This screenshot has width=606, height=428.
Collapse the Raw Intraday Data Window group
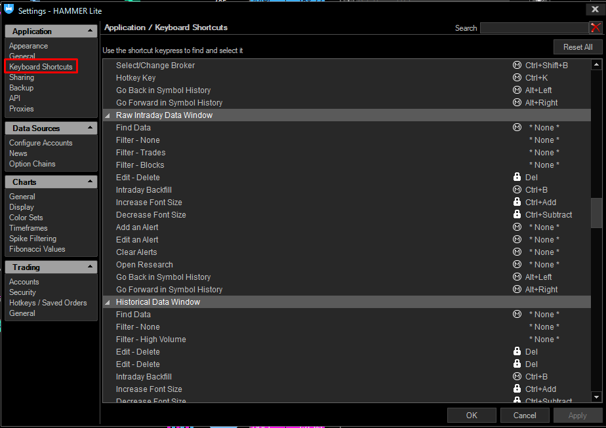coord(108,115)
